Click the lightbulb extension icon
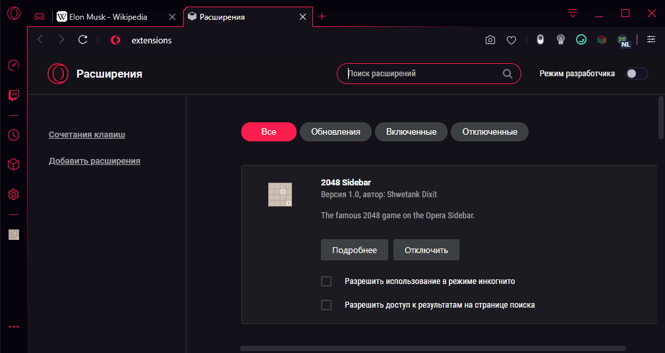This screenshot has height=353, width=665. [561, 39]
